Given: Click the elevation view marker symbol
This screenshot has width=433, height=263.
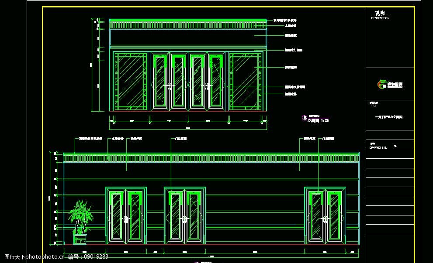Looking at the screenshot, I should [304, 118].
